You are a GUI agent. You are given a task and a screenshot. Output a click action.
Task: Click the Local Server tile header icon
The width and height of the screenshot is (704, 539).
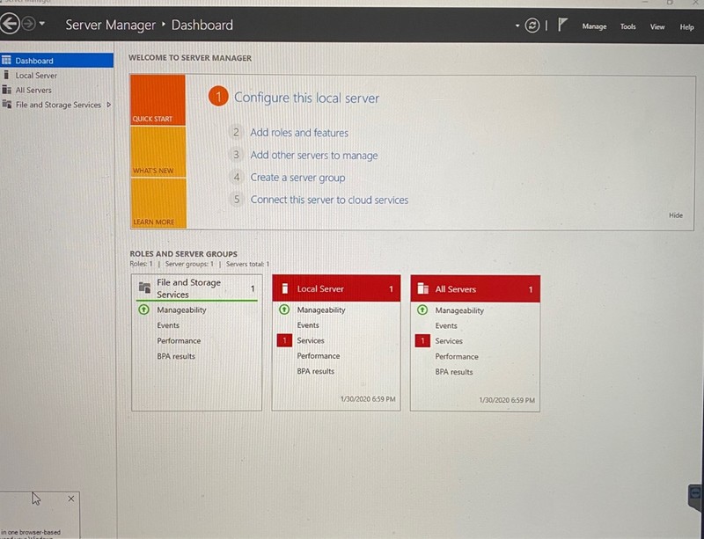click(284, 288)
